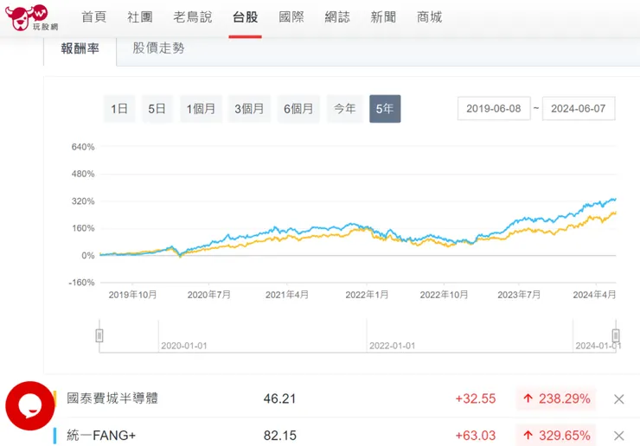Click the 2020-01-01 marker on the range navigator
This screenshot has width=640, height=446.
coord(184,346)
